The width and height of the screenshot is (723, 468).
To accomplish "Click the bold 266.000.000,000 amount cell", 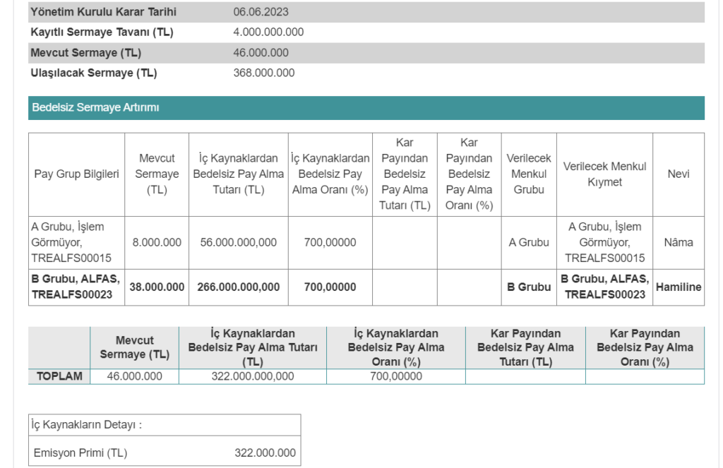I will point(238,287).
